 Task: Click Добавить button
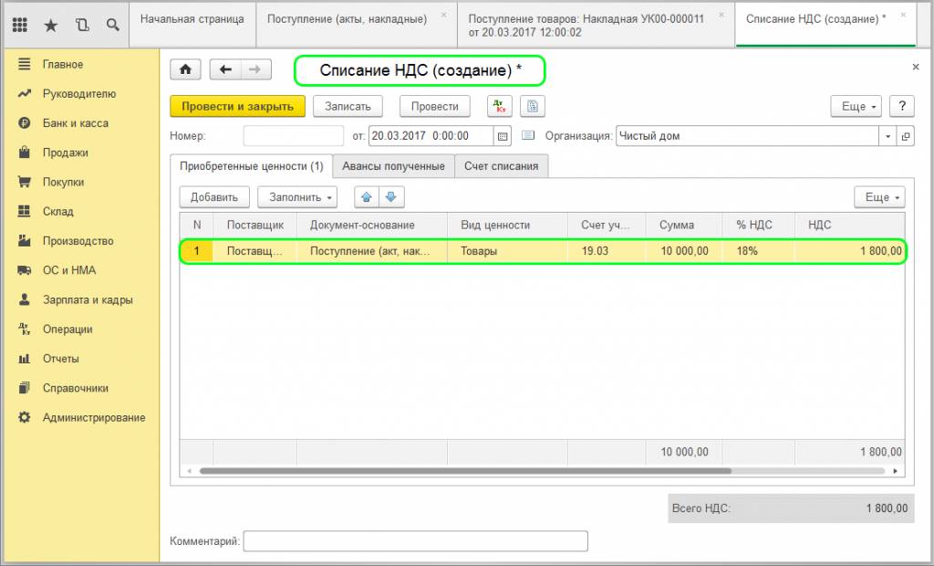[214, 197]
